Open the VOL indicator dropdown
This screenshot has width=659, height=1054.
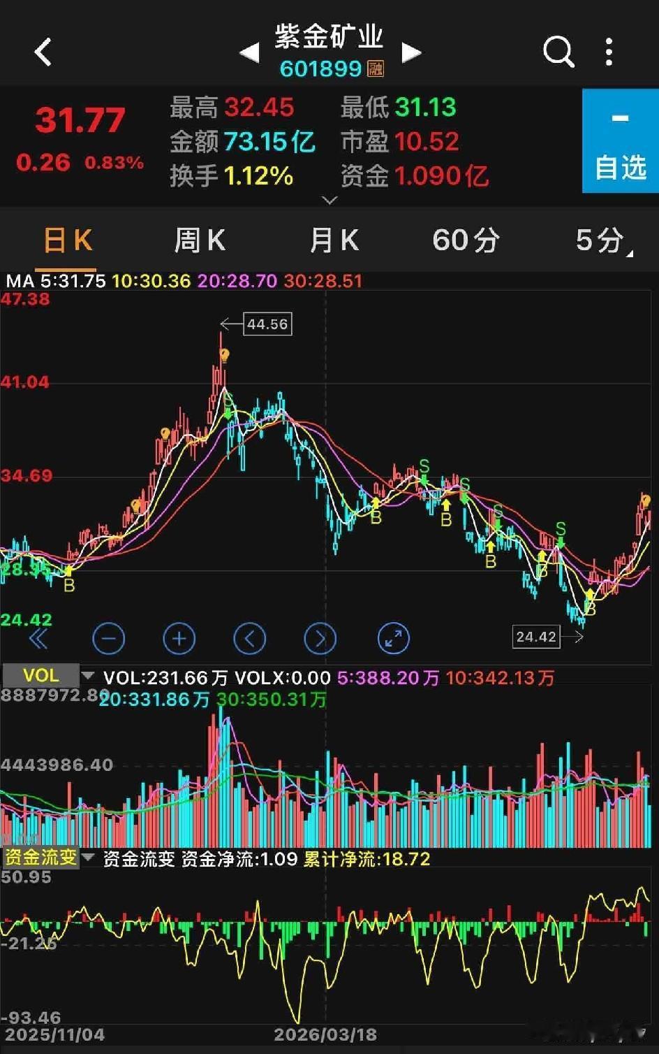coord(49,676)
